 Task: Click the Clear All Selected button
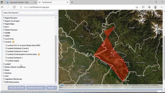pos(16,88)
